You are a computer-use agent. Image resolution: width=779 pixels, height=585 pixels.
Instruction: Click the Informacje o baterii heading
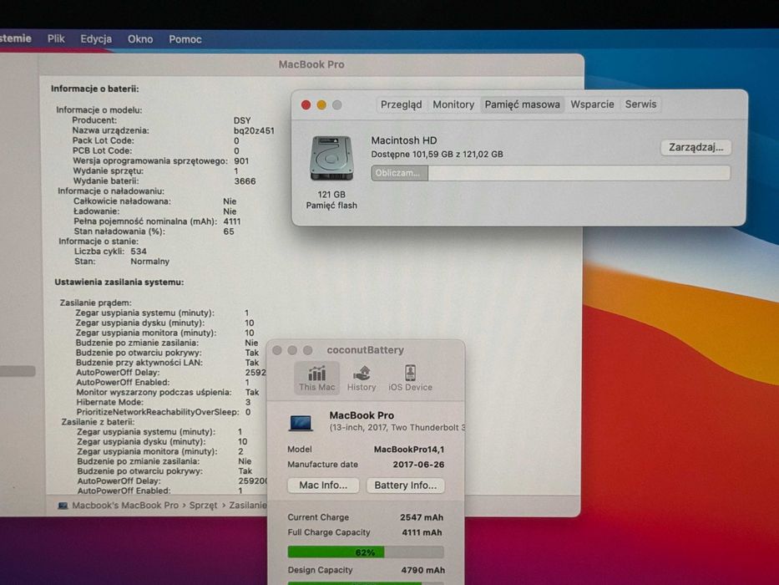(95, 89)
